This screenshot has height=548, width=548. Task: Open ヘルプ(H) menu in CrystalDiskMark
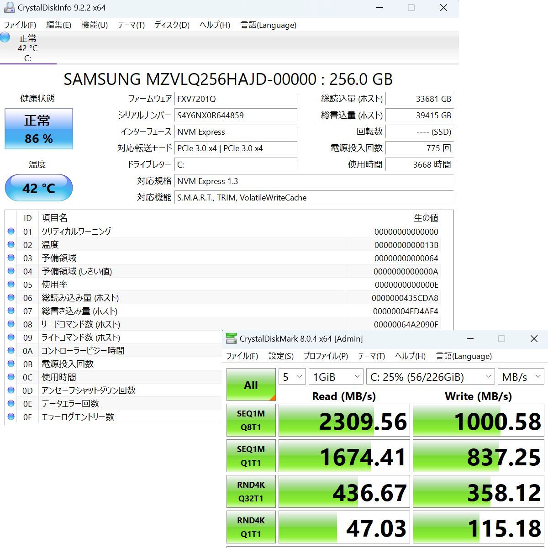click(410, 356)
